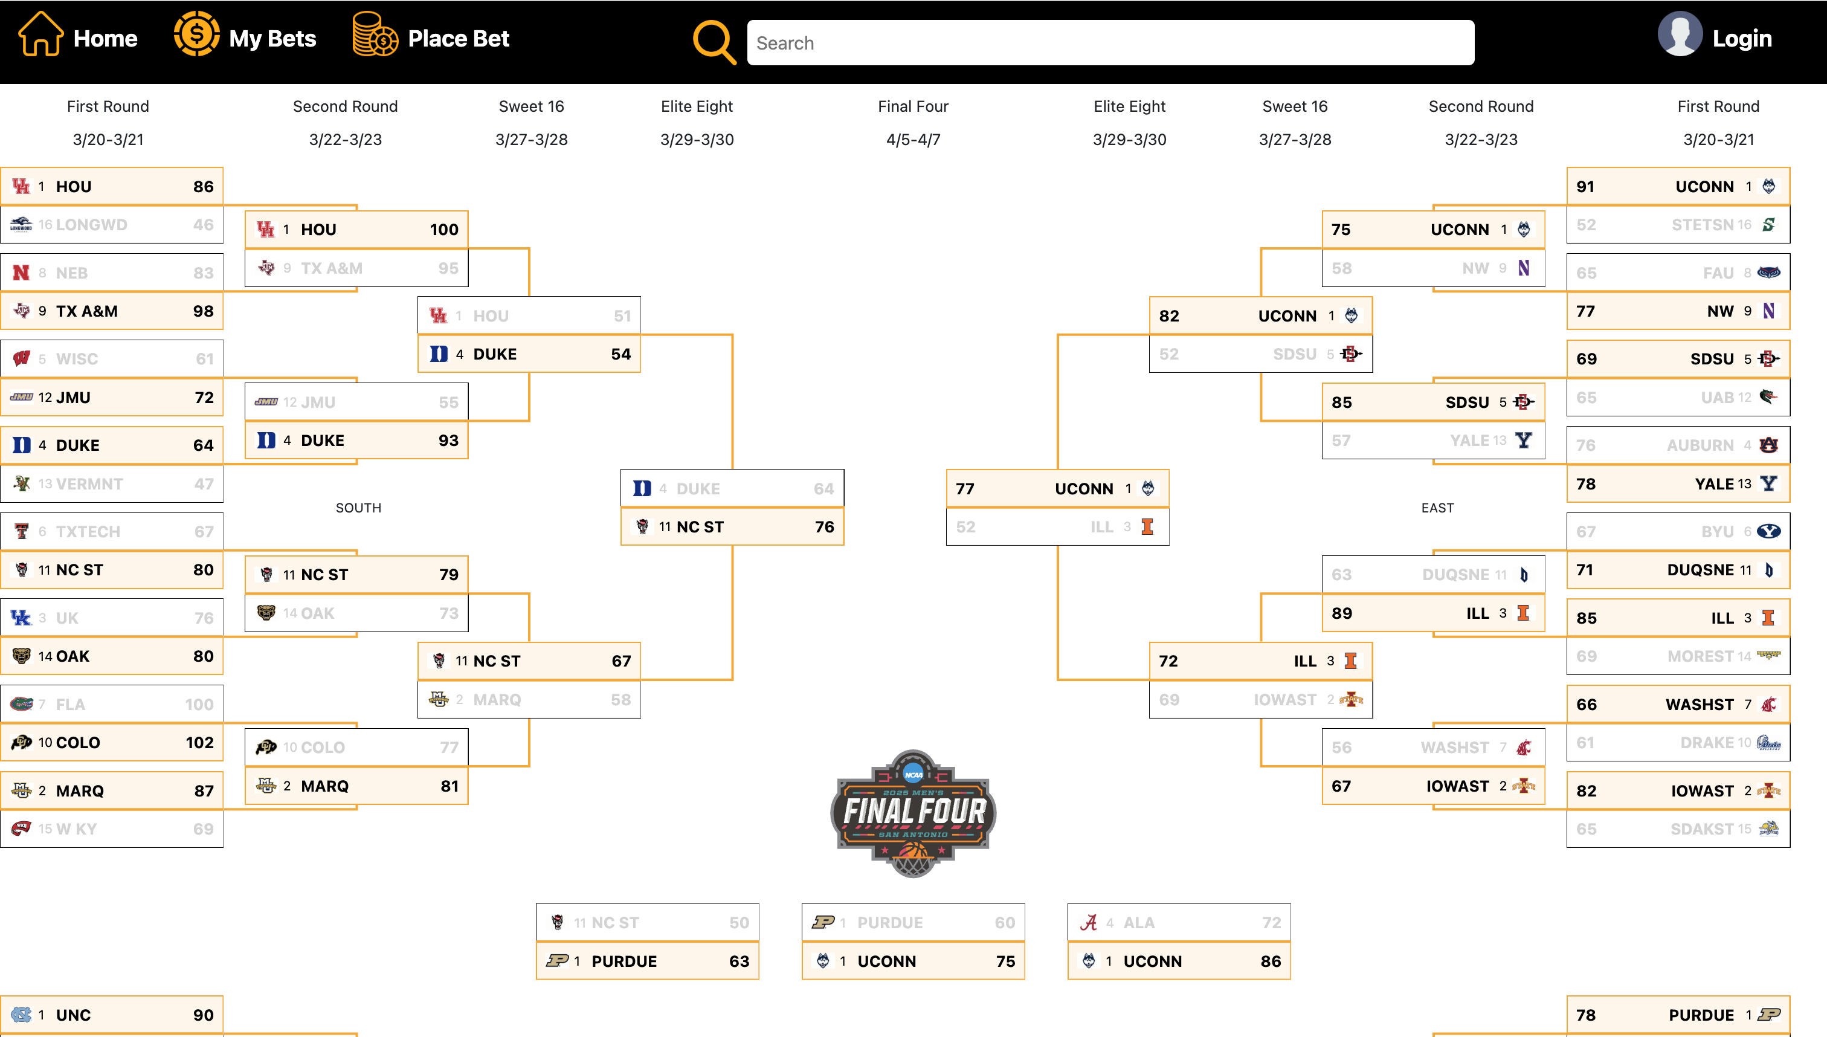The image size is (1827, 1037).
Task: Click the Home house icon
Action: (40, 37)
